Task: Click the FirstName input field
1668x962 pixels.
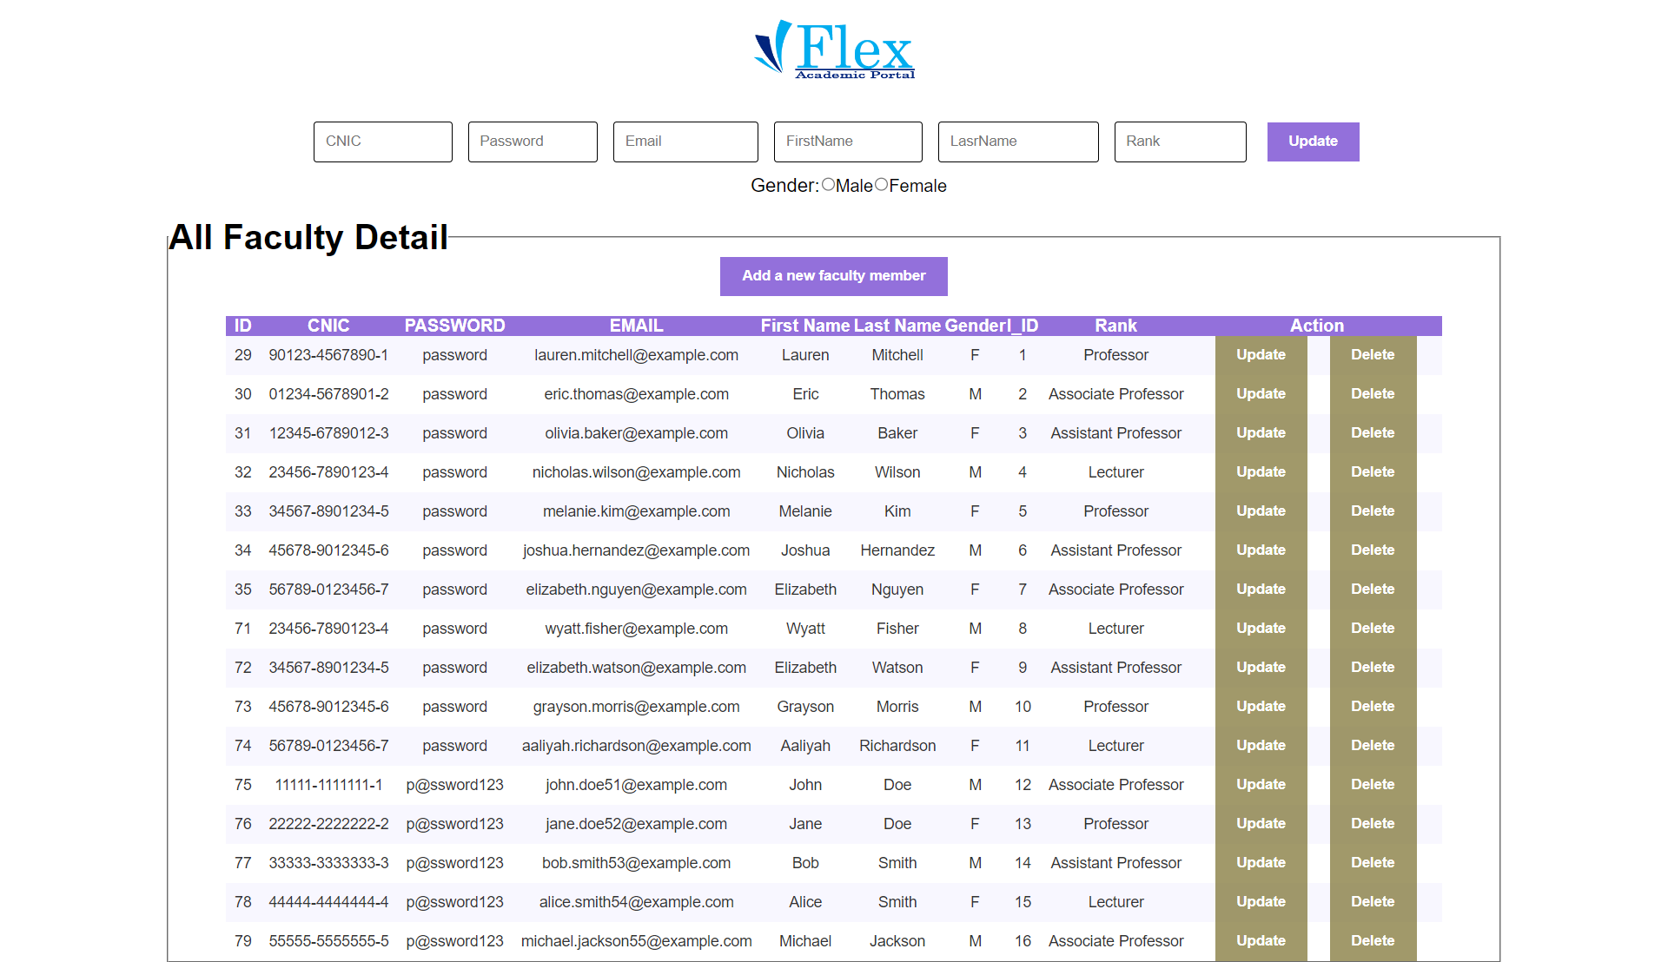Action: [847, 142]
